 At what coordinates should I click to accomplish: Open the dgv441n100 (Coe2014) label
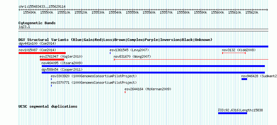pos(37,43)
